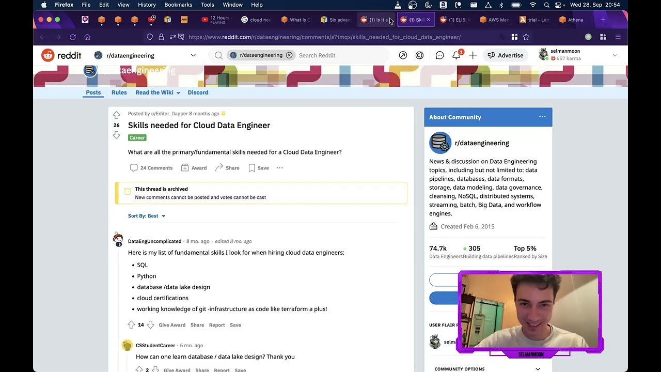Create a new post with plus icon
Viewport: 661px width, 372px height.
473,55
